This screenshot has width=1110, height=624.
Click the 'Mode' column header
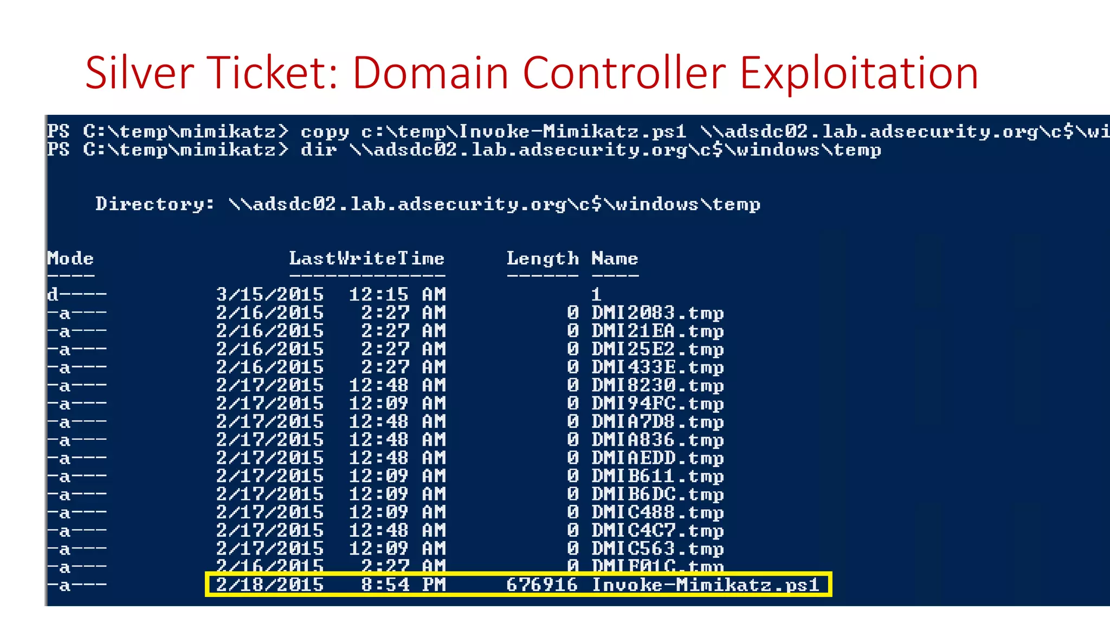(70, 258)
